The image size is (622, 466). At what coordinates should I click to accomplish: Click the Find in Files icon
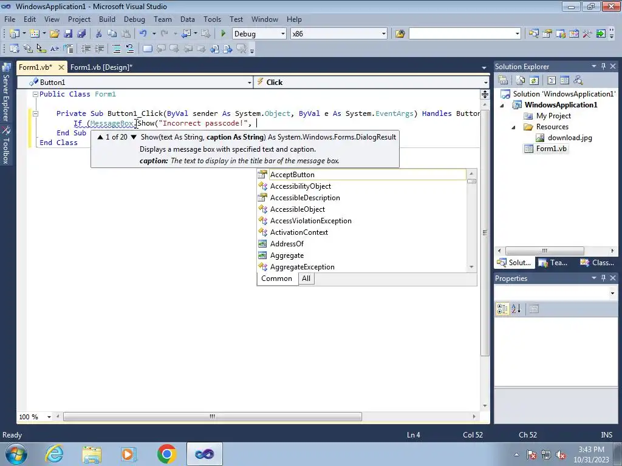(x=400, y=34)
